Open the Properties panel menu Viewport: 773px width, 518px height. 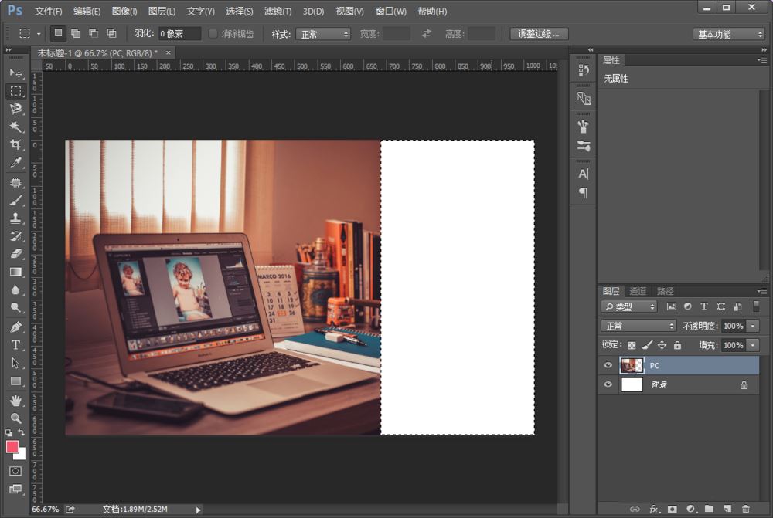762,60
